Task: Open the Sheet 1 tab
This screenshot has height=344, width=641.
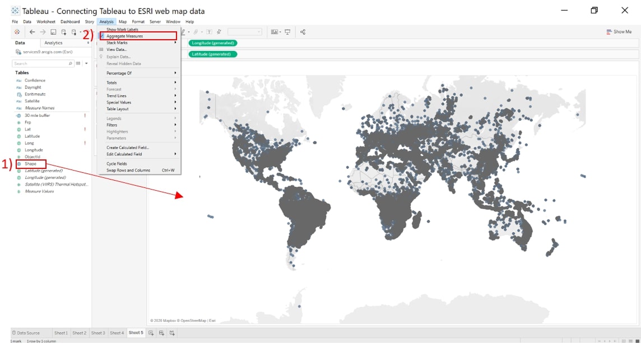Action: tap(61, 333)
